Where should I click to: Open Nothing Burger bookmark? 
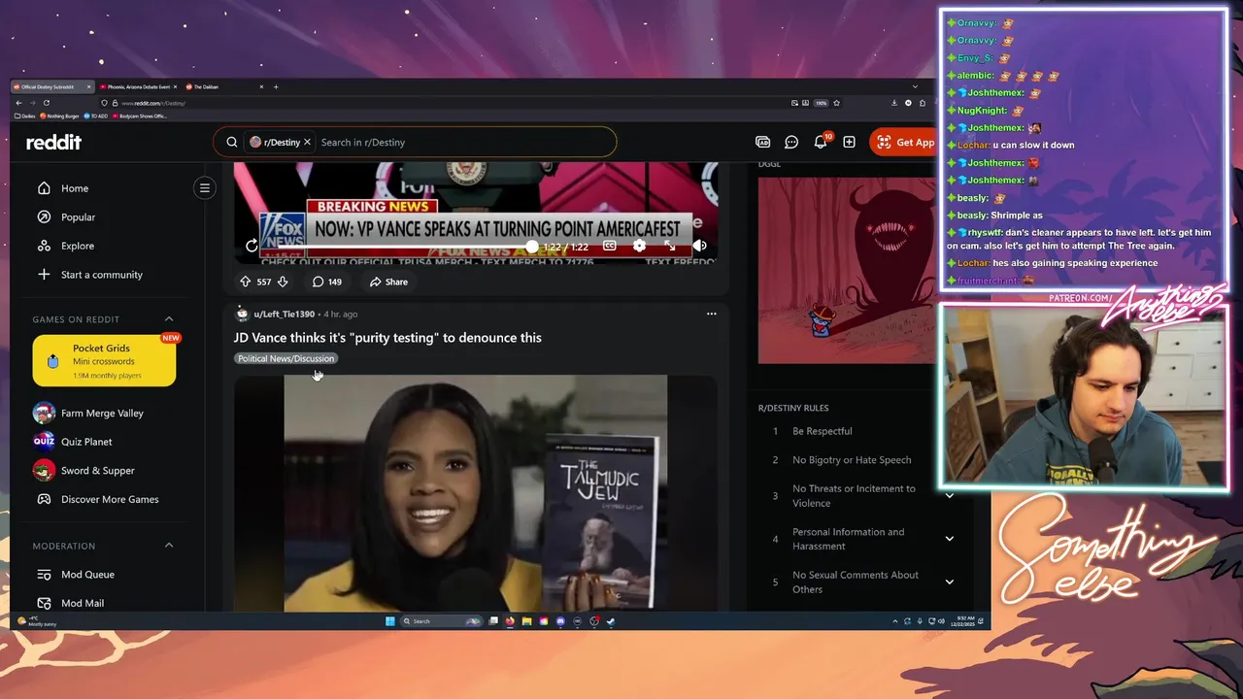coord(60,116)
